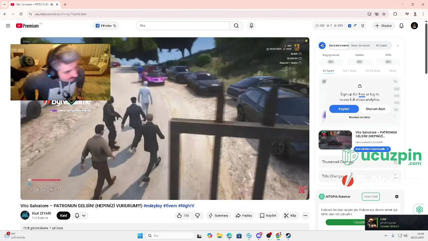Open Chrome profile avatar
Viewport: 428px width, 241px height.
click(x=415, y=14)
